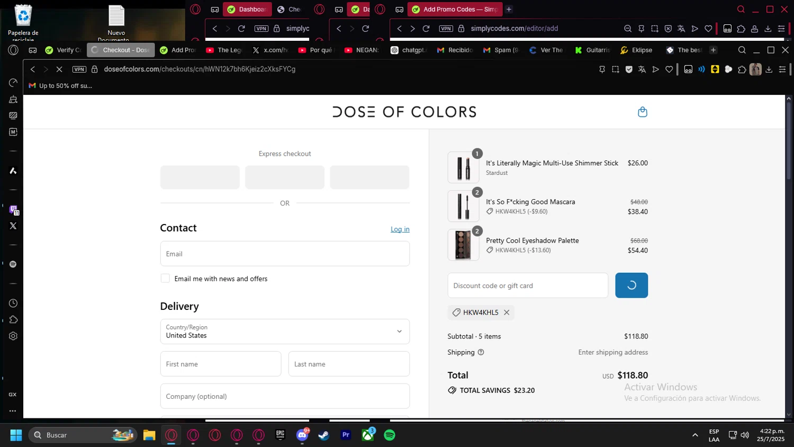Go back in the checkout window
This screenshot has width=794, height=447.
[33, 69]
